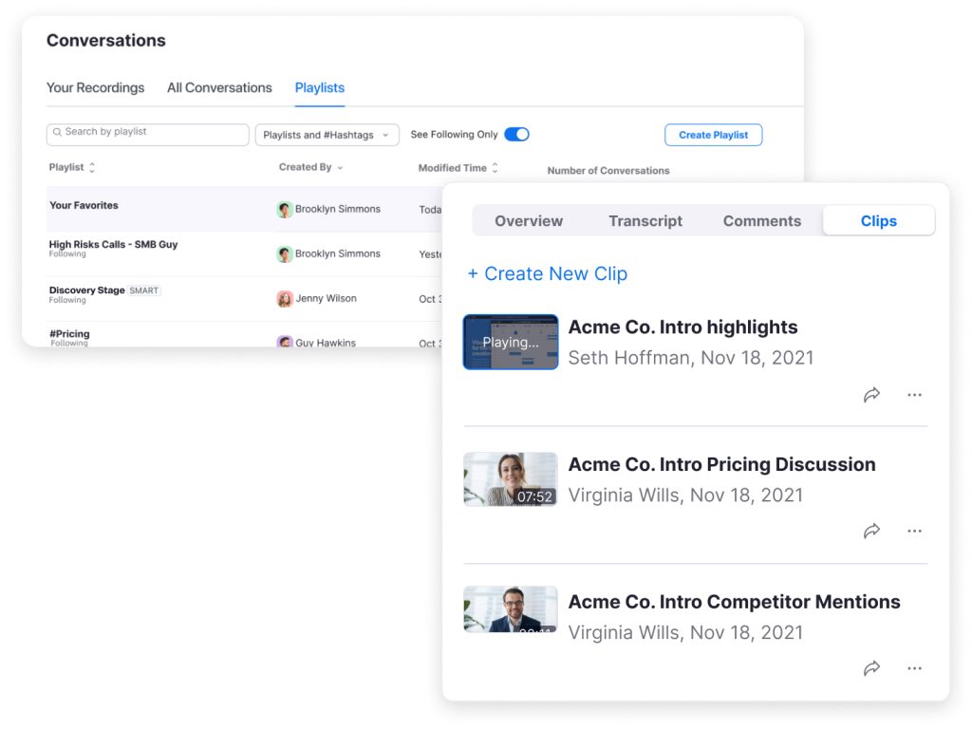Click Brooklyn Simmons avatar in High Risks Calls row
The width and height of the screenshot is (972, 729).
(x=285, y=254)
